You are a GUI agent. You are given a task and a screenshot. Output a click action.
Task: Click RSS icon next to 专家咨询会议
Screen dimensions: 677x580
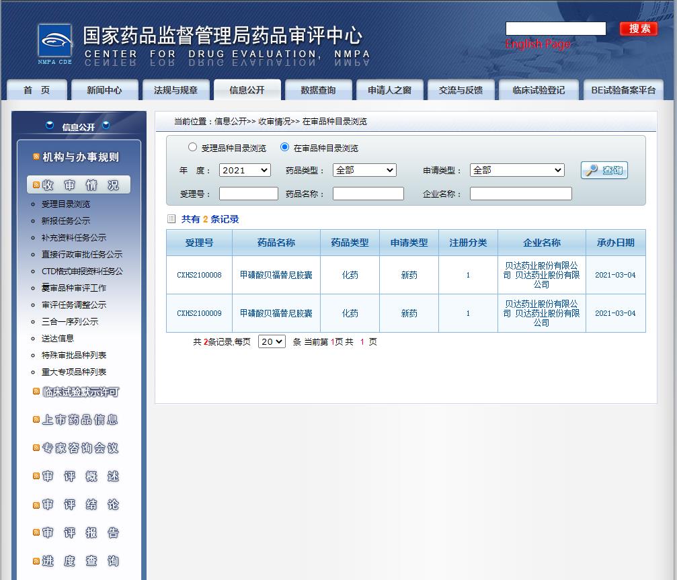[x=36, y=448]
